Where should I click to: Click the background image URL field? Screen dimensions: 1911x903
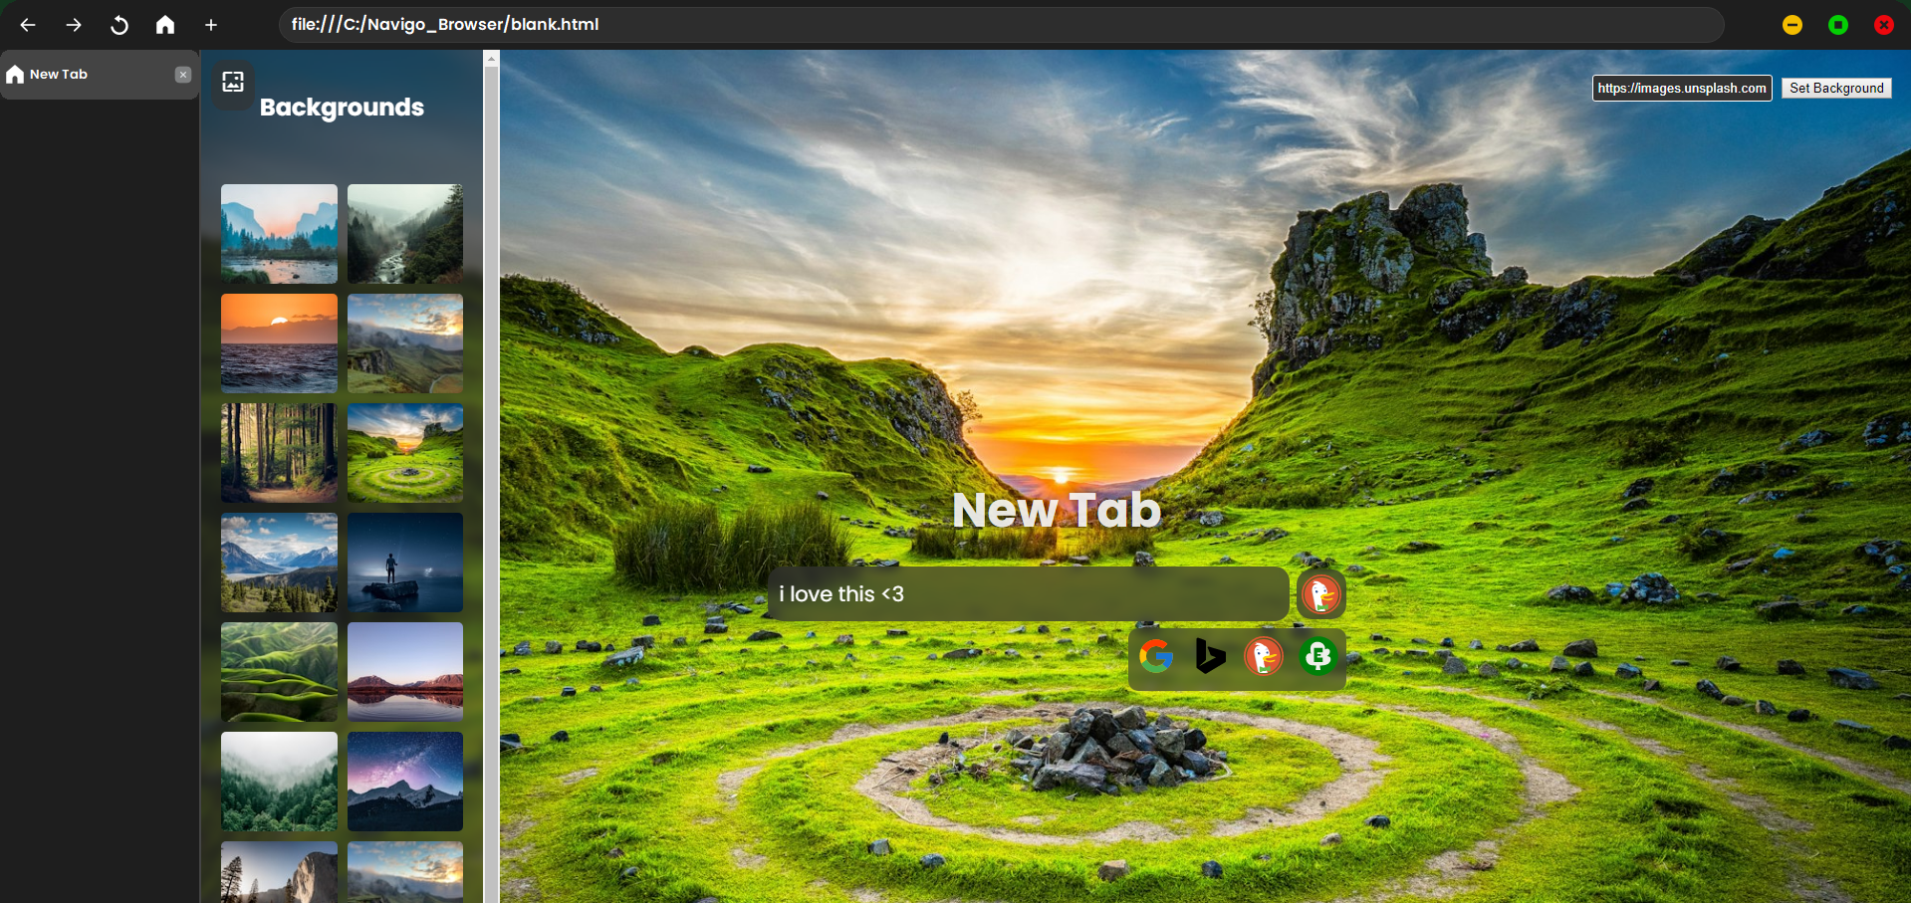point(1681,88)
